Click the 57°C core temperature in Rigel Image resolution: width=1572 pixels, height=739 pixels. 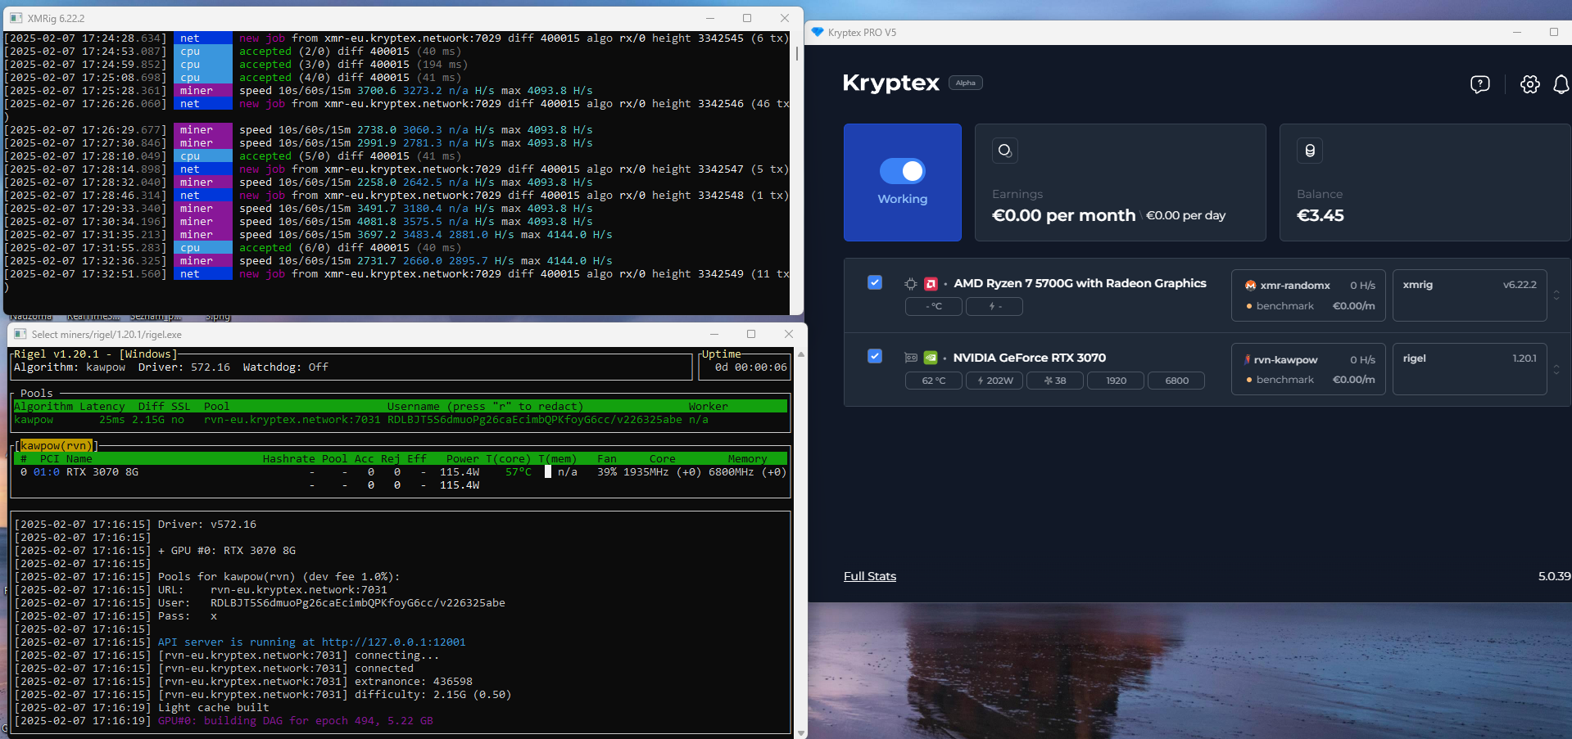[x=519, y=472]
